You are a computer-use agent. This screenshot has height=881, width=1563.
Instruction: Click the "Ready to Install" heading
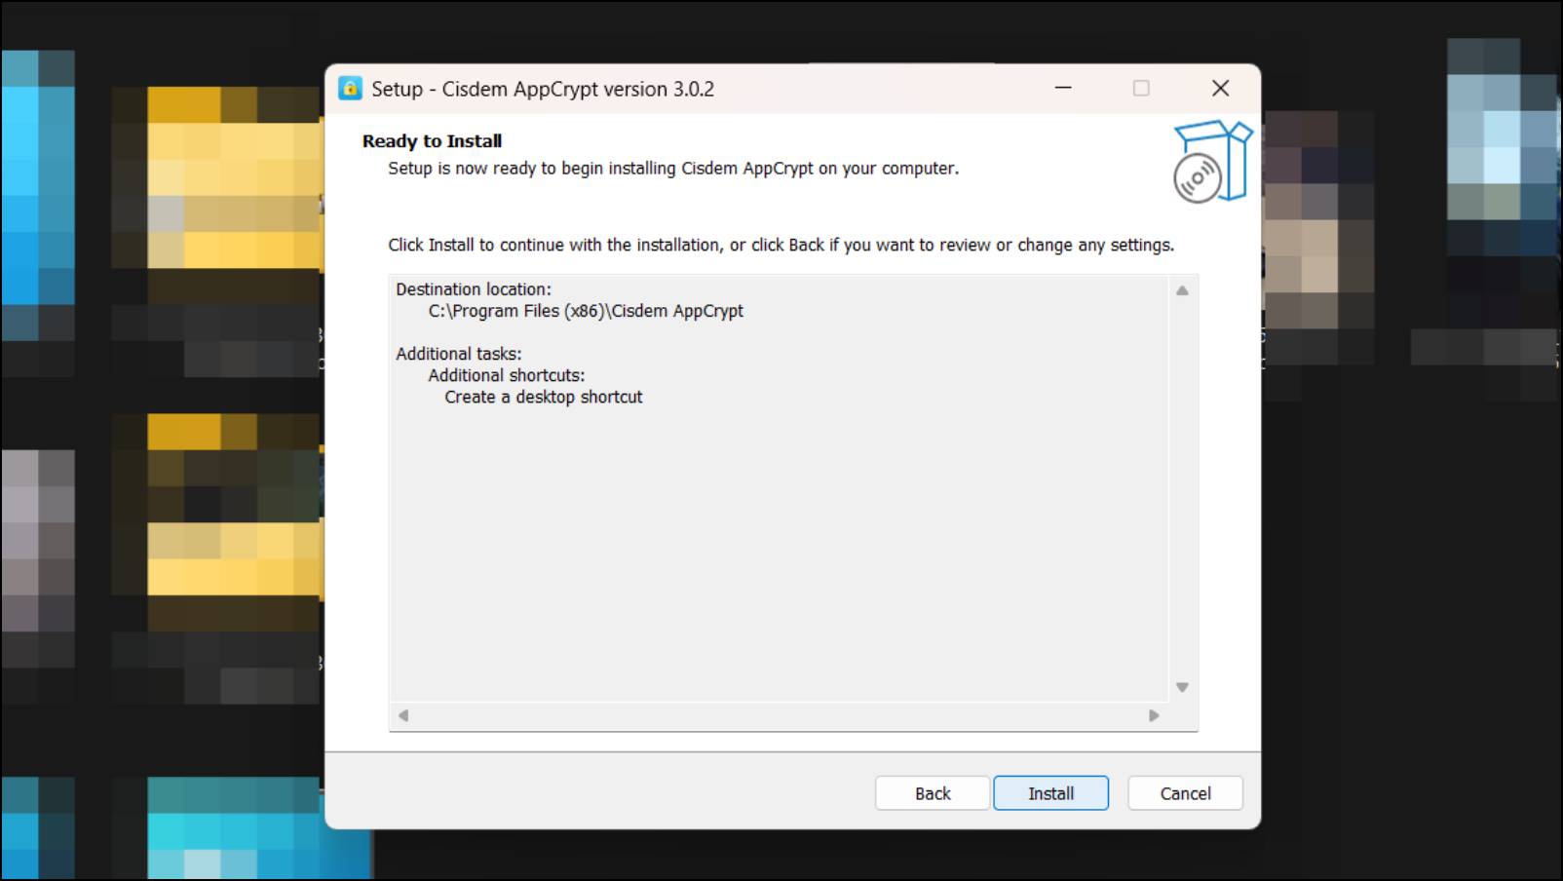coord(432,141)
